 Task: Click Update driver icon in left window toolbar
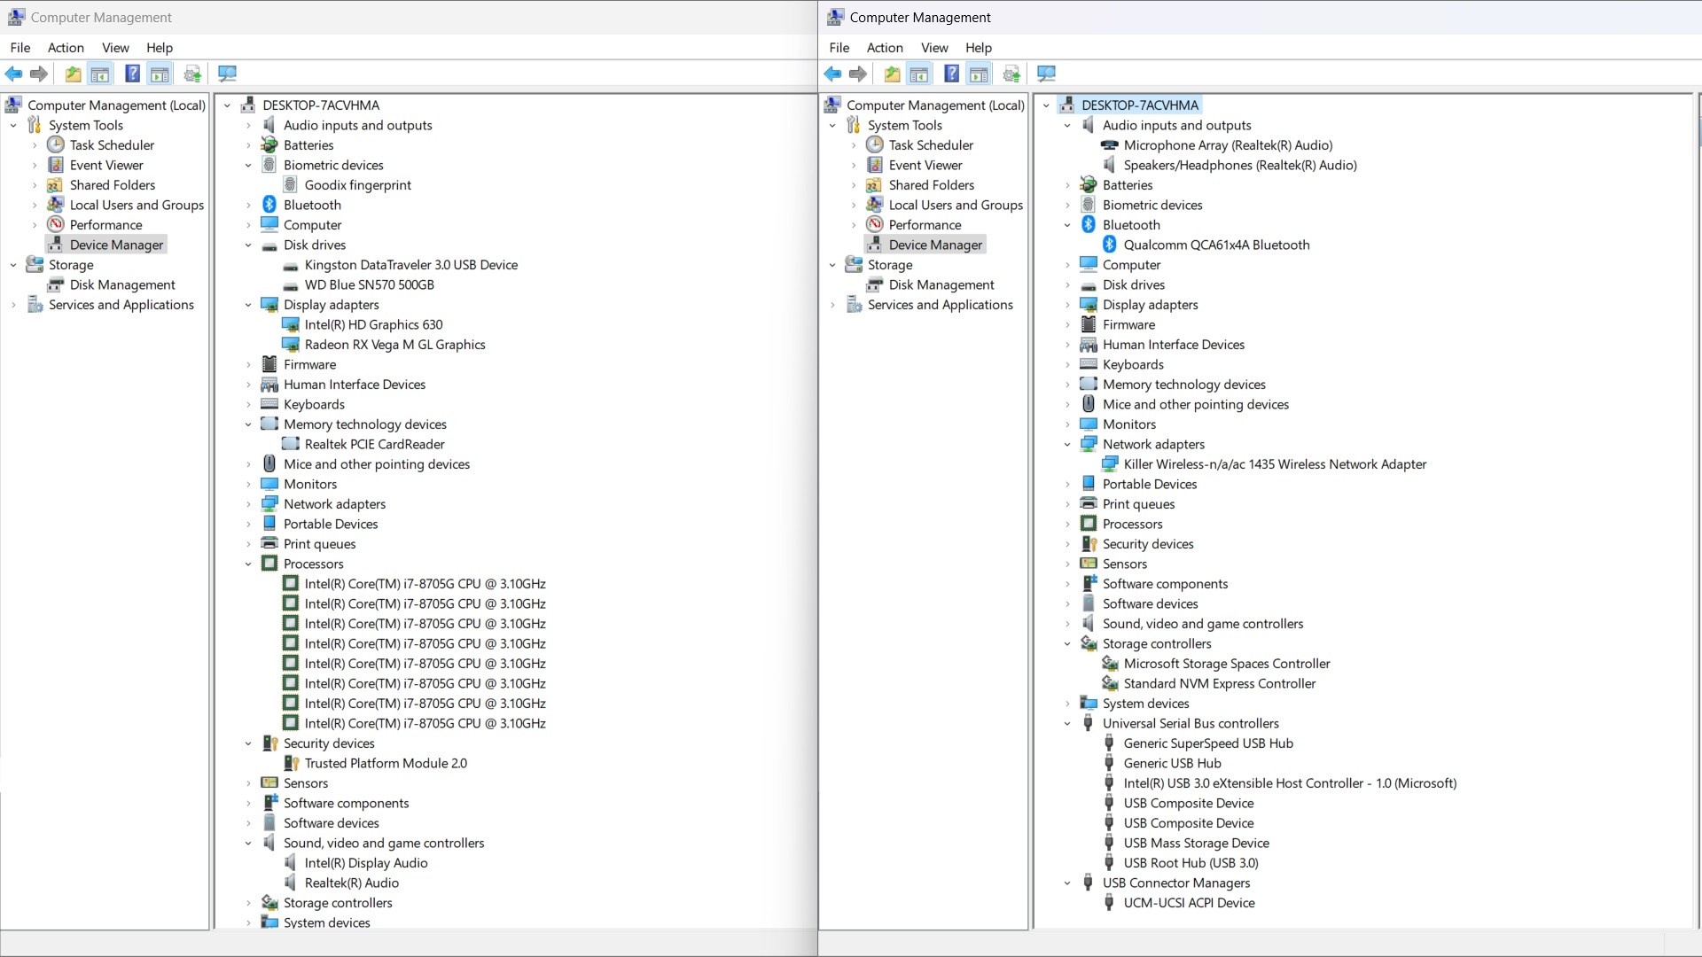coord(192,74)
